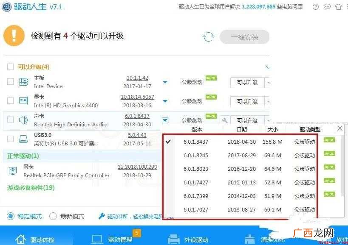348x245 pixels.
Task: Open arrow beside 声卡 可以升级 button
Action: pos(267,120)
